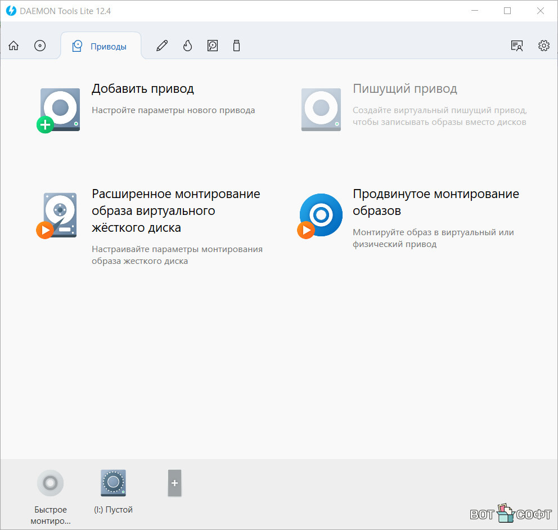Click the blue disc mount icon

click(x=320, y=215)
